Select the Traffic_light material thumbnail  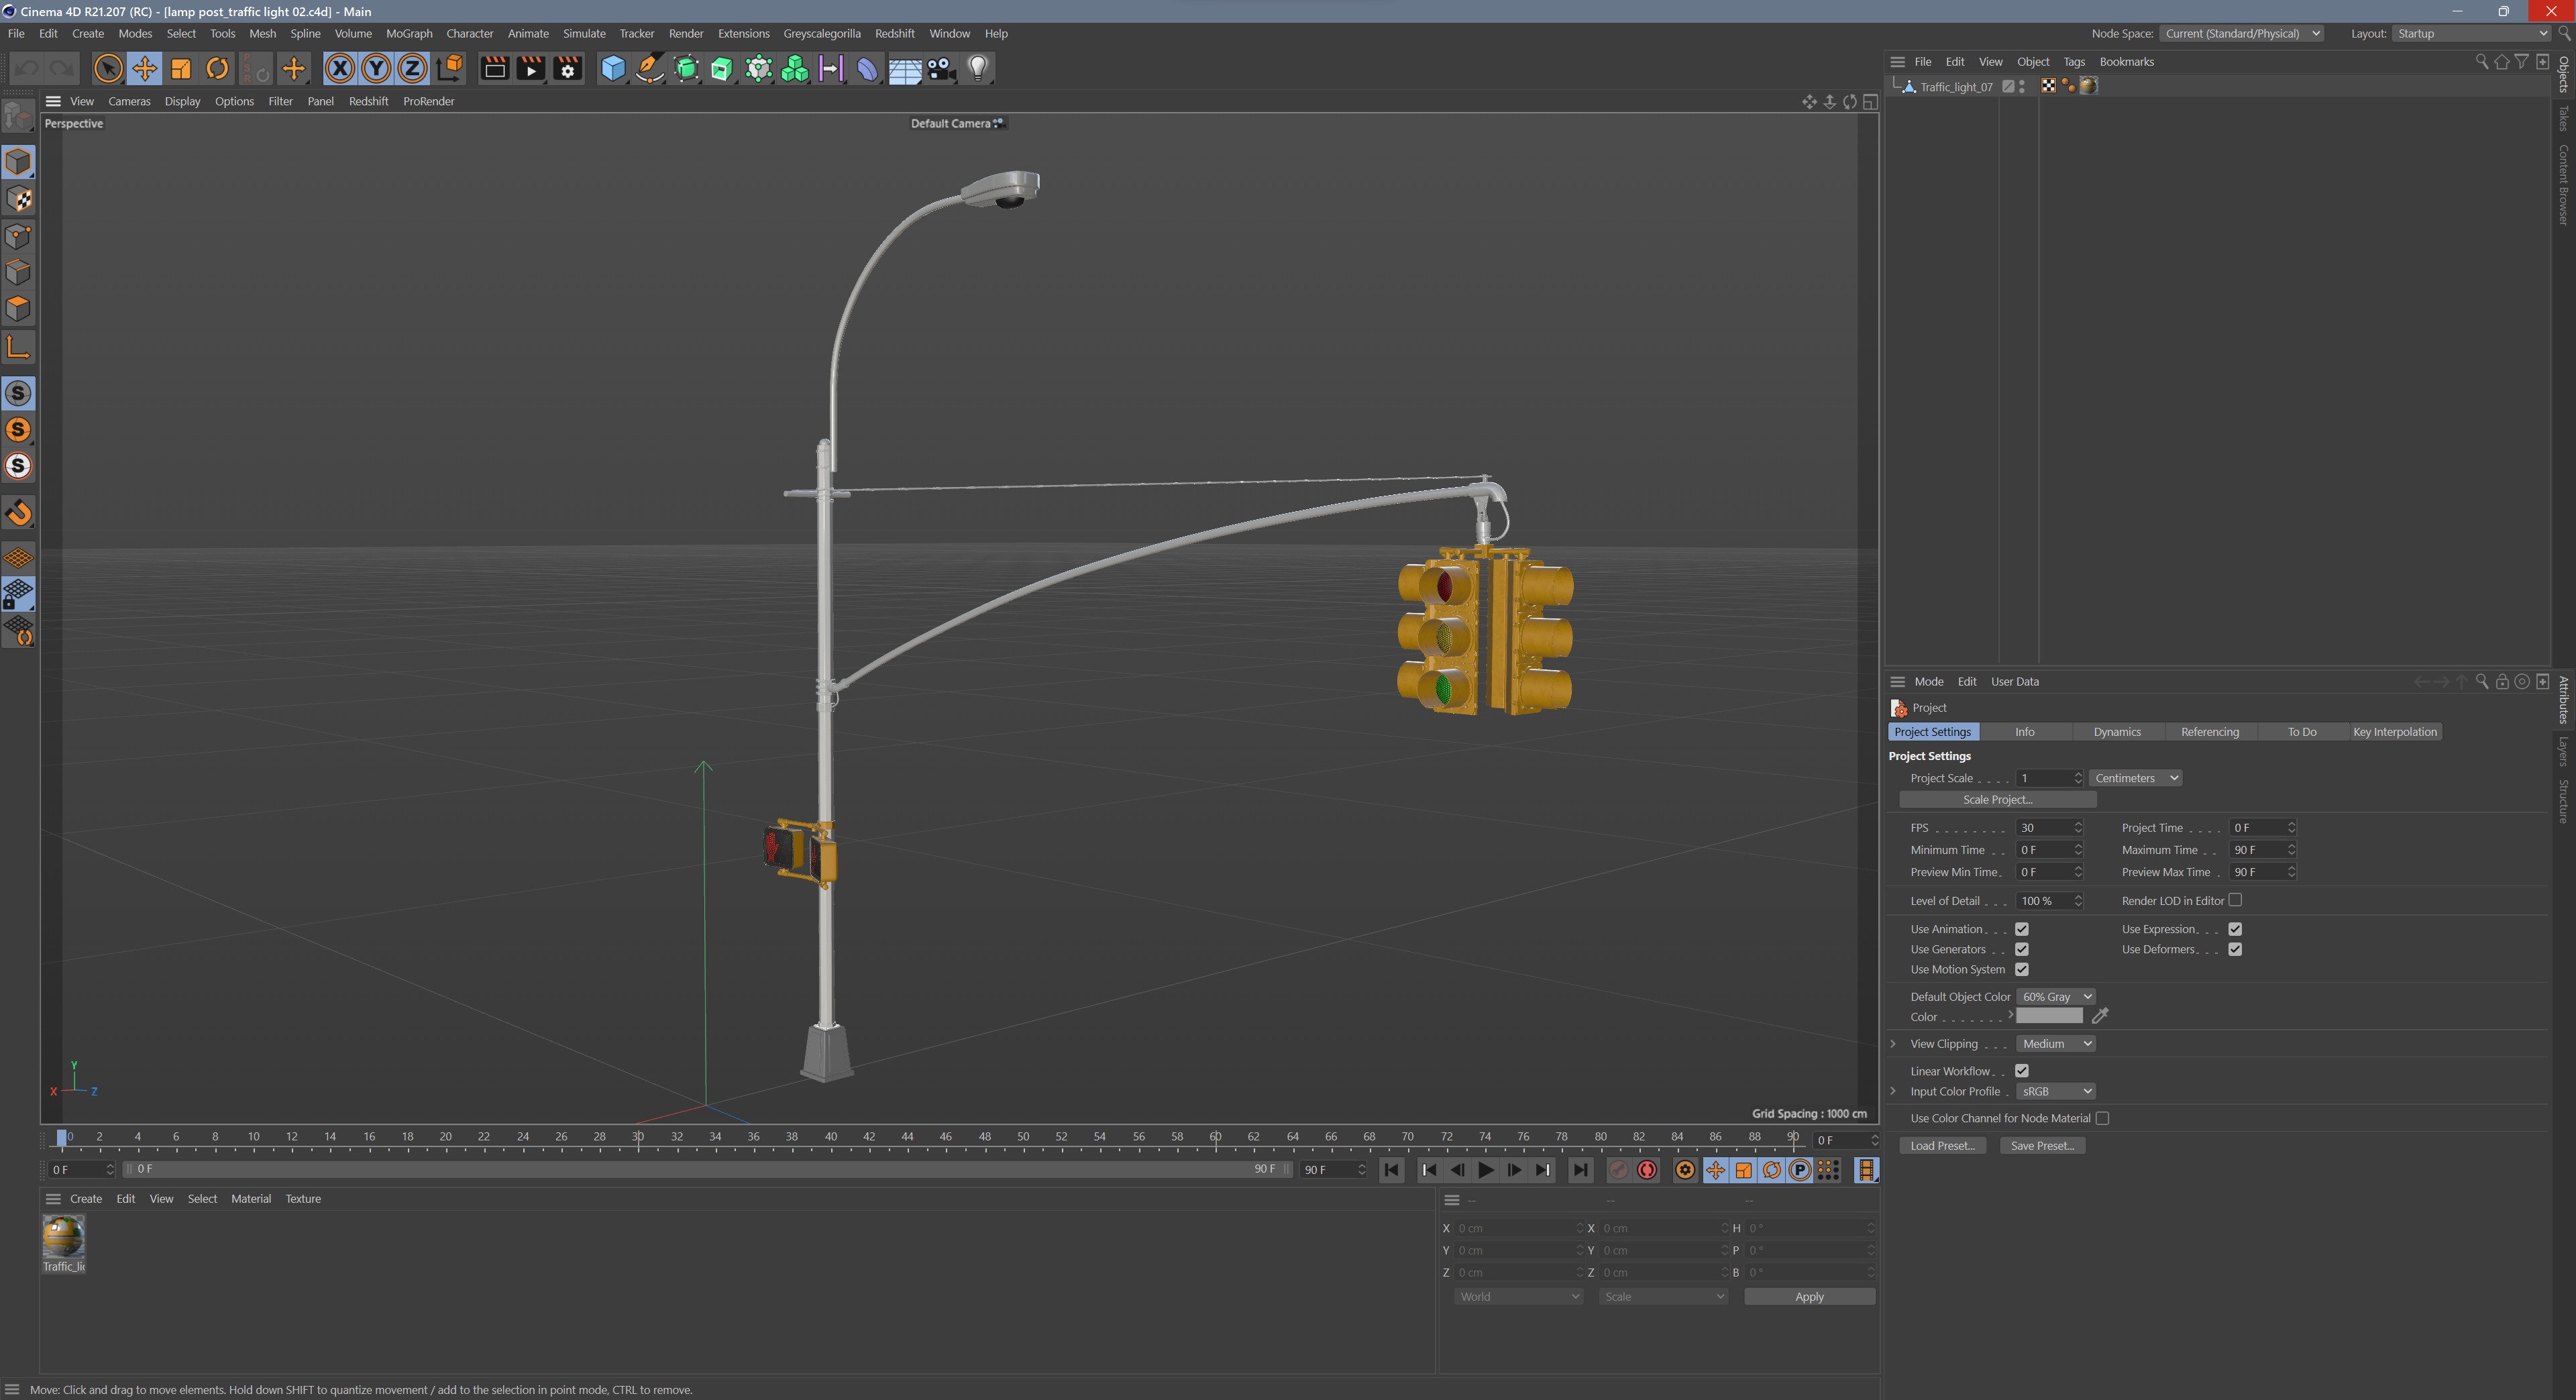[63, 1237]
